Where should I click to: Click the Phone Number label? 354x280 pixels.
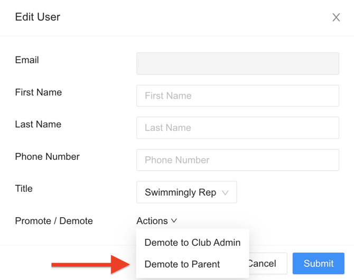click(48, 157)
